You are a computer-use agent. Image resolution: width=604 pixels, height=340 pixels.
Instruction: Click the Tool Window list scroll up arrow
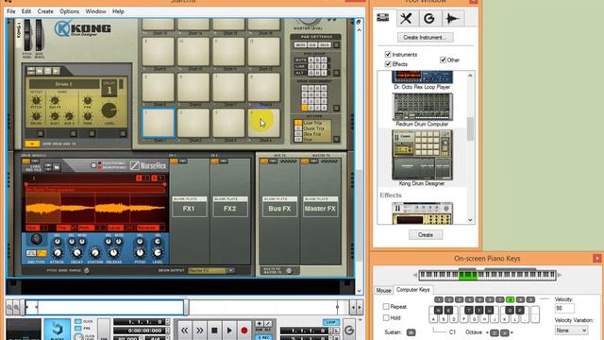point(470,76)
